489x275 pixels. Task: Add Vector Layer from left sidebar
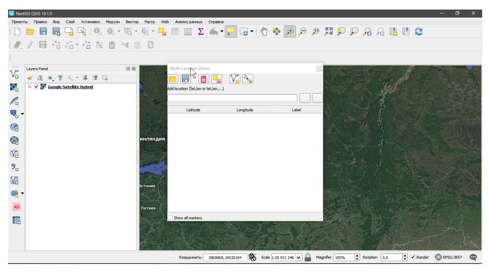point(15,74)
